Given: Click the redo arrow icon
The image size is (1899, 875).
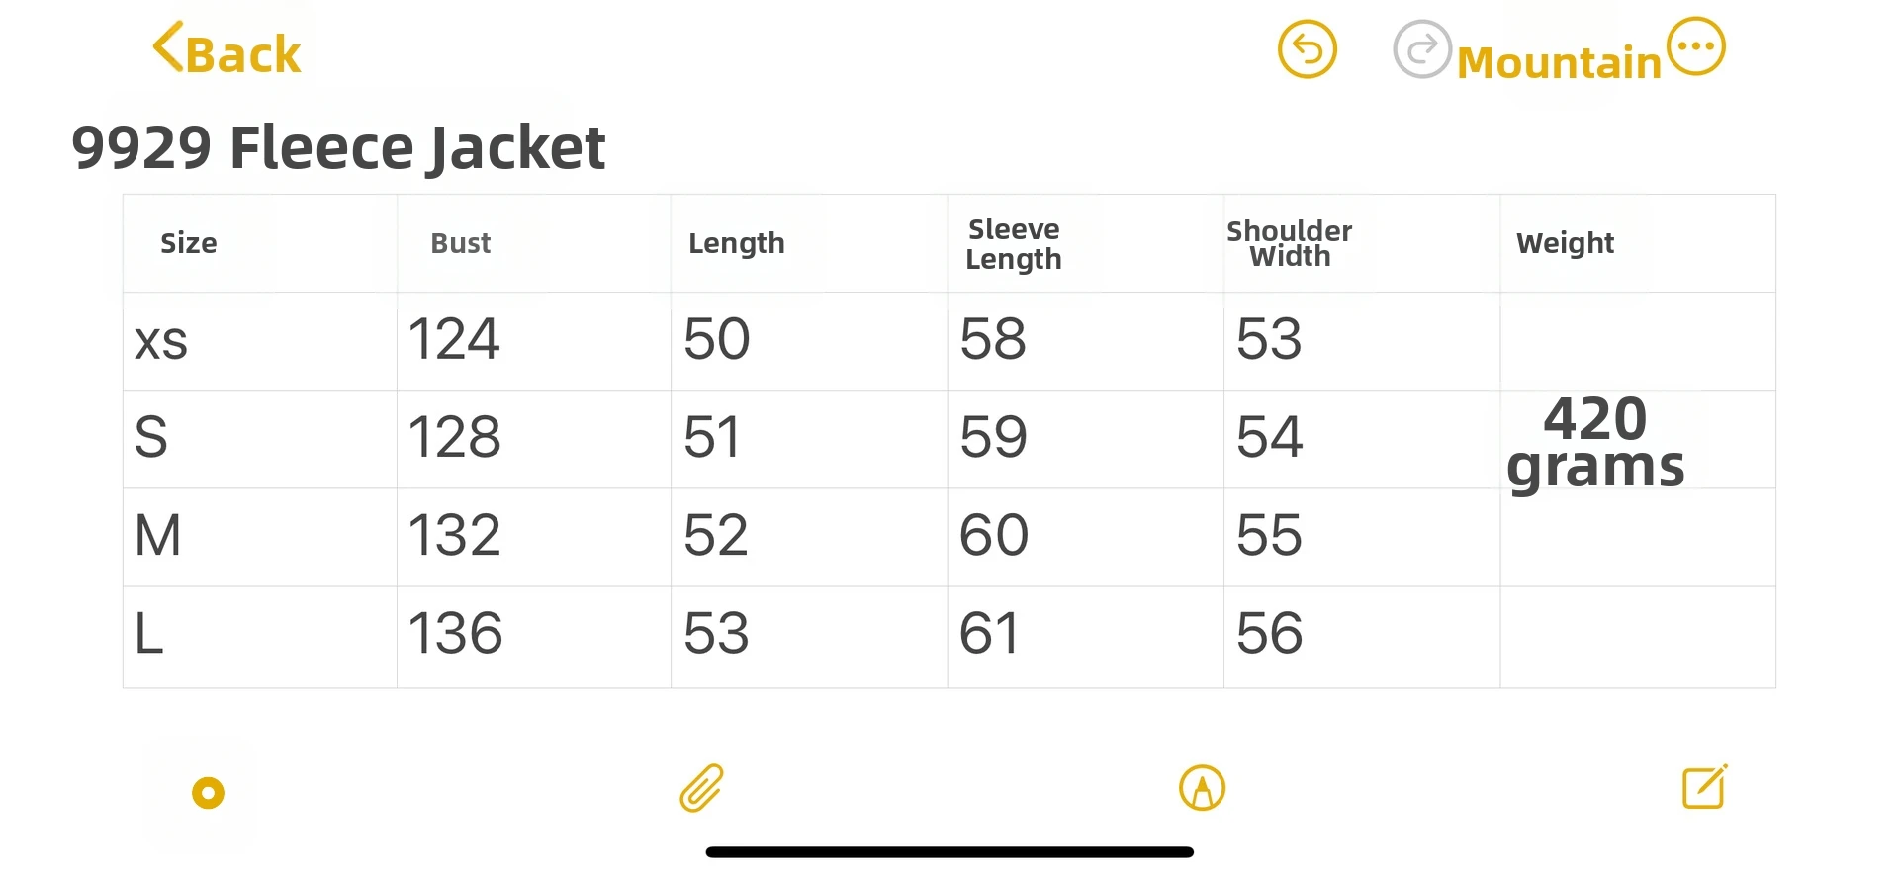Looking at the screenshot, I should coord(1422,49).
